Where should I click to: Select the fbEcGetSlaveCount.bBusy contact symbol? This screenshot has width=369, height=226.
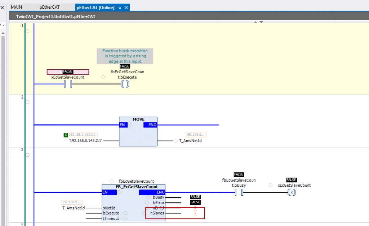(239, 192)
